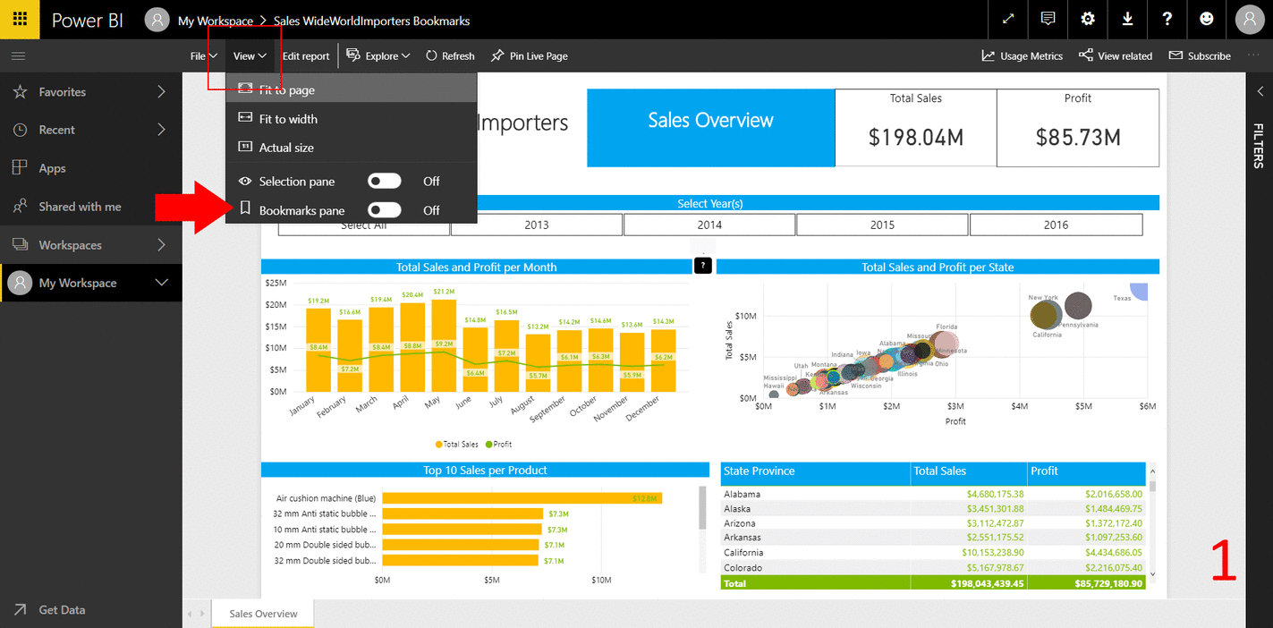Expand the Workspaces section

point(89,244)
